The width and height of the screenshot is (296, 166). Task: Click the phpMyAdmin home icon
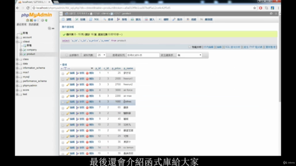coord(28,20)
